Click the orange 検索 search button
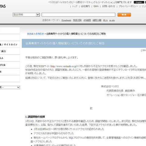Viewport: 146px width, 146px height. click(124, 15)
